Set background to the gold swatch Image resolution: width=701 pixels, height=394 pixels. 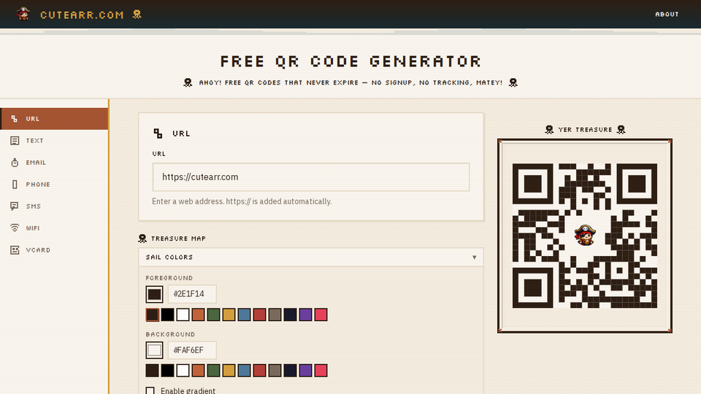coord(229,371)
